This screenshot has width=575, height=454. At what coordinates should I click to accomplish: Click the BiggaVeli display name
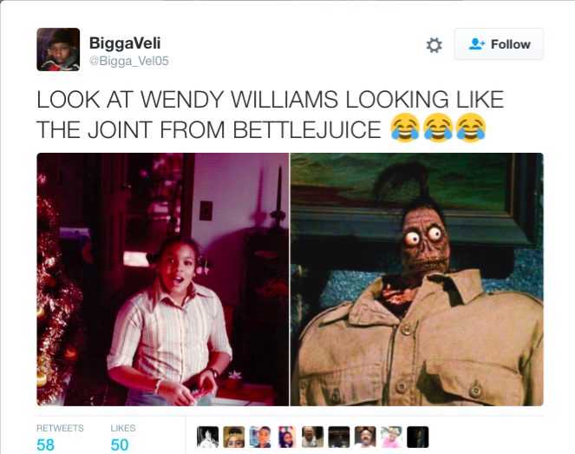[x=125, y=43]
